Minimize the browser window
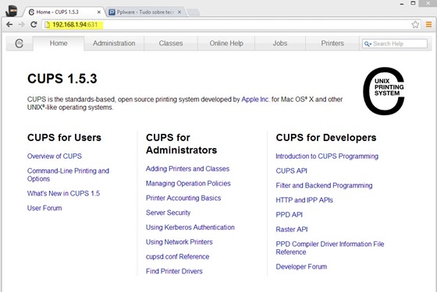The height and width of the screenshot is (292, 437). [x=402, y=4]
